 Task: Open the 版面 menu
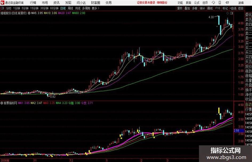[x=188, y=3]
